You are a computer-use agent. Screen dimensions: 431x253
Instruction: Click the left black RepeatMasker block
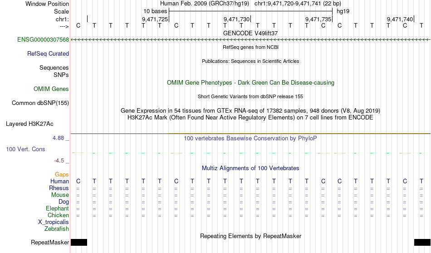coord(79,242)
